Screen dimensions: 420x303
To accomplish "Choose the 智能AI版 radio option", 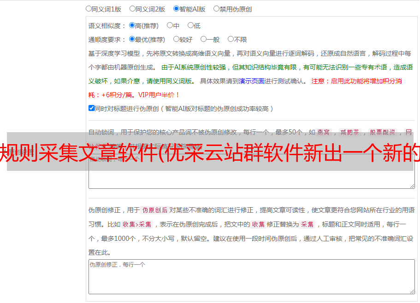I will coord(176,9).
